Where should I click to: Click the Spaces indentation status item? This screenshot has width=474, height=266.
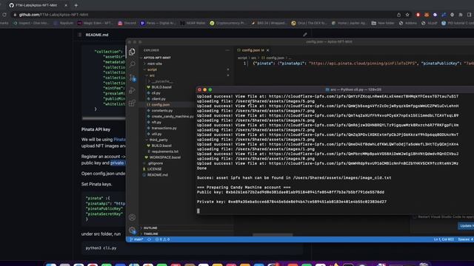point(466,239)
